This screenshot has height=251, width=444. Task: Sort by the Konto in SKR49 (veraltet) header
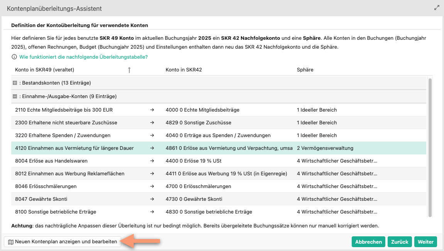tap(44, 70)
